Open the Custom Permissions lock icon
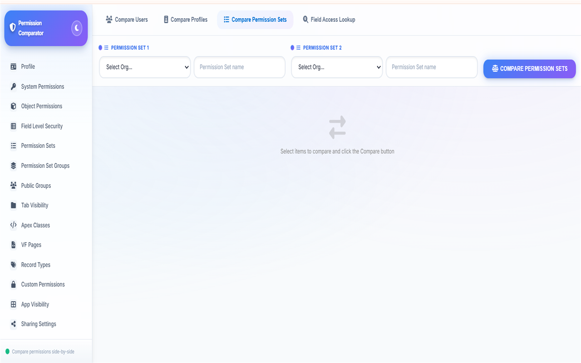 (x=13, y=285)
